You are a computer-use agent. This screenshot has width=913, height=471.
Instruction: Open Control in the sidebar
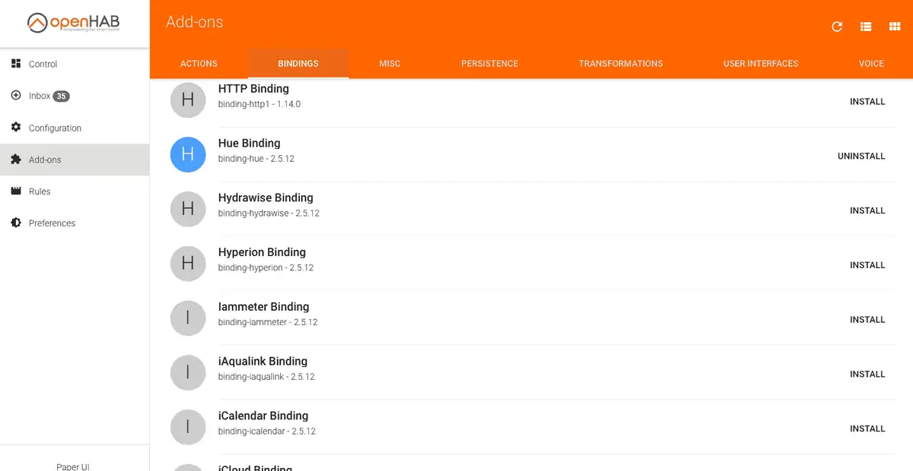click(43, 65)
